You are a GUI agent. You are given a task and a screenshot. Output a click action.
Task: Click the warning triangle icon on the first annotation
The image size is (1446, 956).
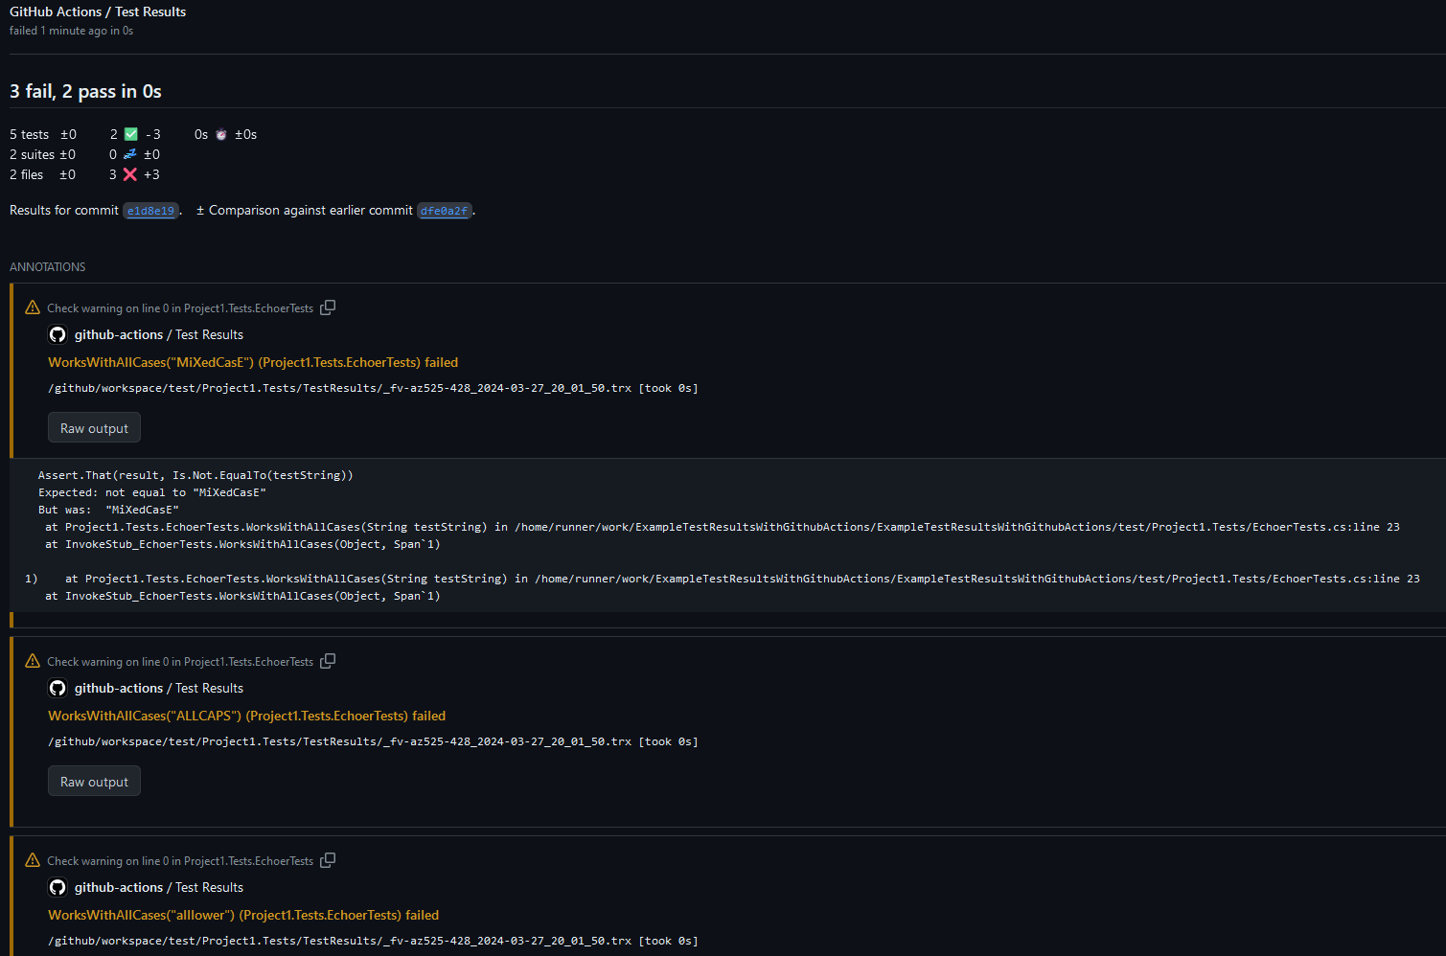coord(32,307)
